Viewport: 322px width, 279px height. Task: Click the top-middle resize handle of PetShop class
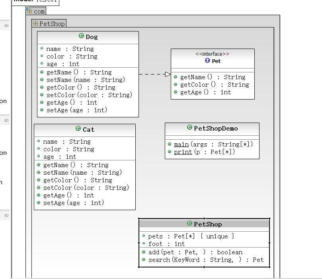point(204,219)
